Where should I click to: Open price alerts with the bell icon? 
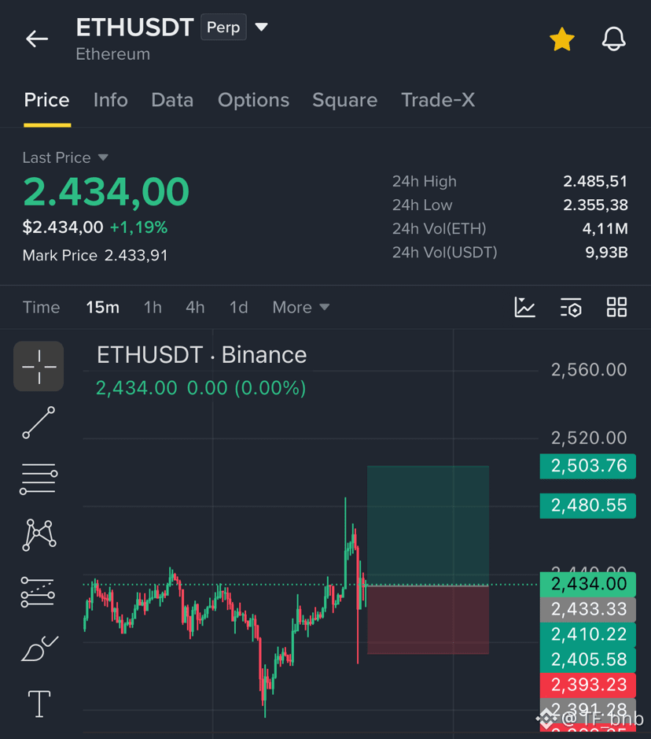(614, 39)
